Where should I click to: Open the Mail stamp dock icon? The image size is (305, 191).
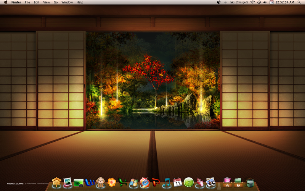[67, 183]
